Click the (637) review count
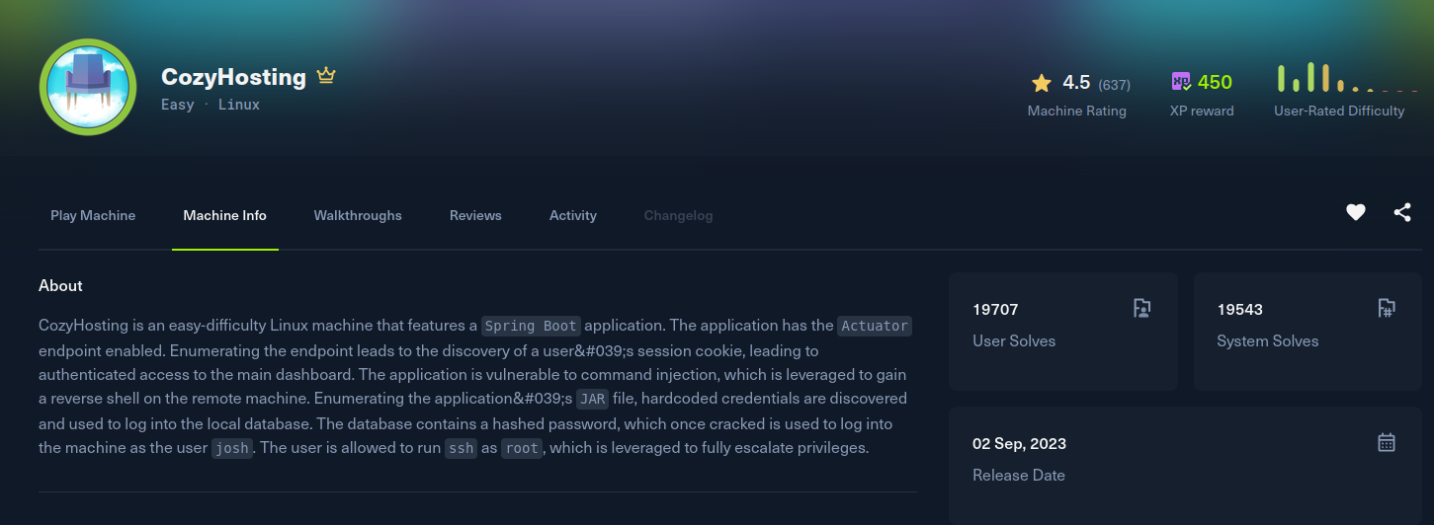The image size is (1434, 525). (x=1115, y=85)
